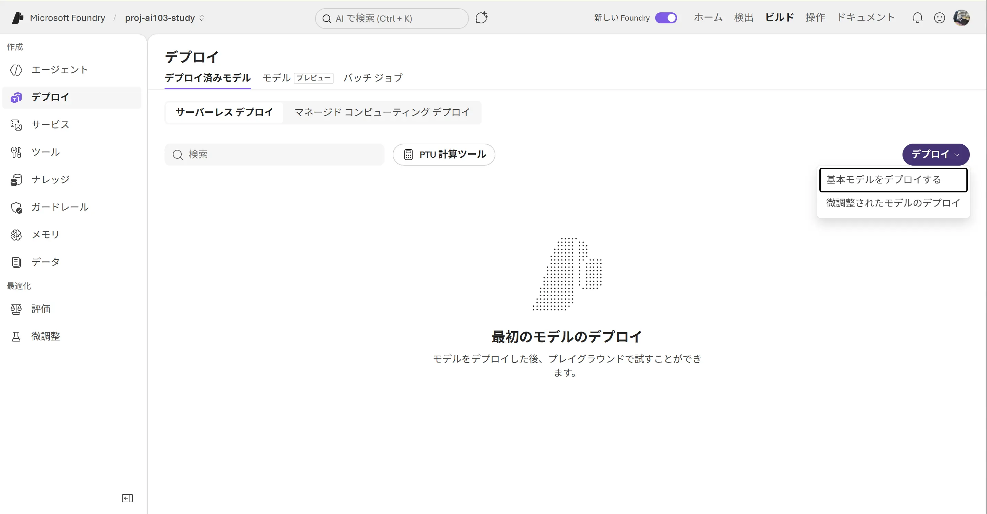987x514 pixels.
Task: Toggle the 新しい Foundry switch
Action: coord(666,18)
